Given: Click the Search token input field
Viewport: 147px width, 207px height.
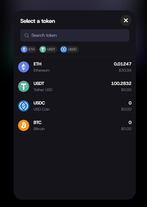Looking at the screenshot, I should [x=75, y=35].
